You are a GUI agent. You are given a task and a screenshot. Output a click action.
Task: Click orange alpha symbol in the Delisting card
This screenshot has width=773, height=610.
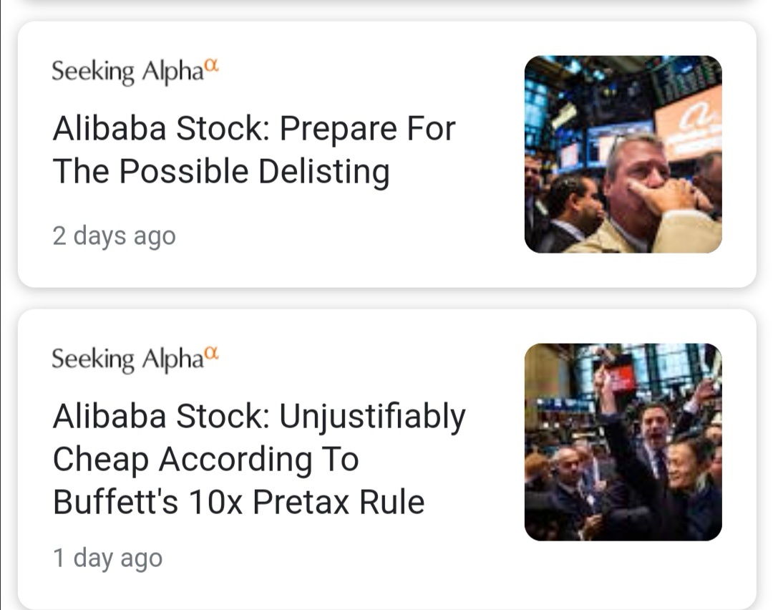tap(210, 67)
